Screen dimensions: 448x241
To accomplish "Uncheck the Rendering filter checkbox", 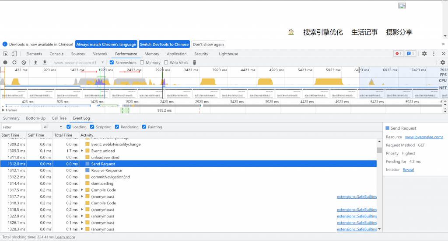I will click(x=117, y=127).
